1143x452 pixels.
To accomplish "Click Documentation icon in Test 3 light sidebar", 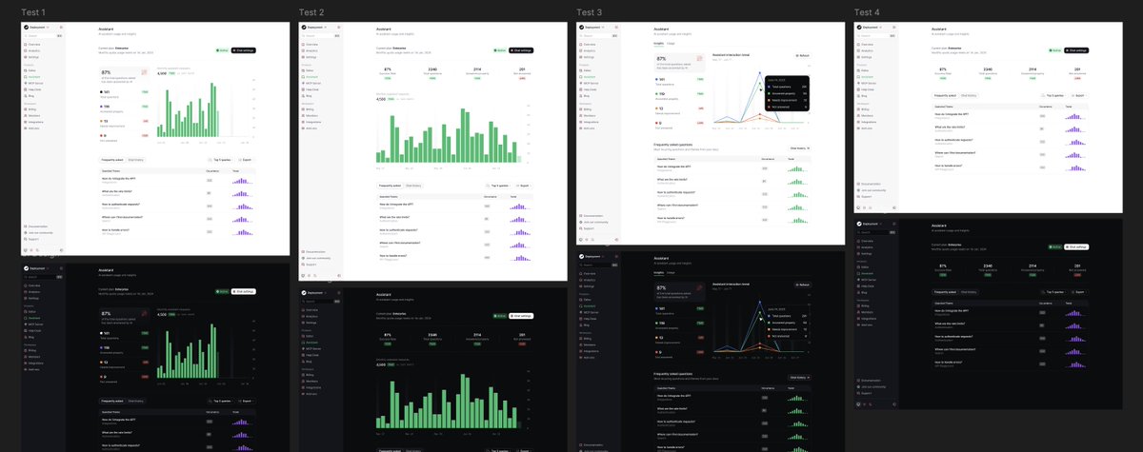I will coord(580,216).
